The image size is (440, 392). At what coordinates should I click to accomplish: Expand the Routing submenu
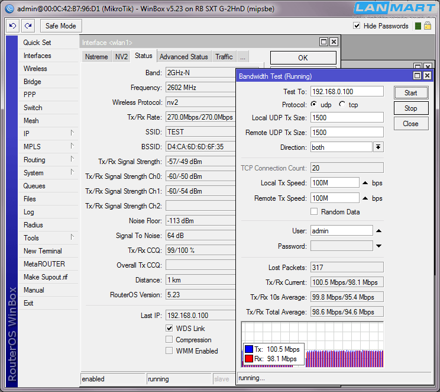point(72,159)
